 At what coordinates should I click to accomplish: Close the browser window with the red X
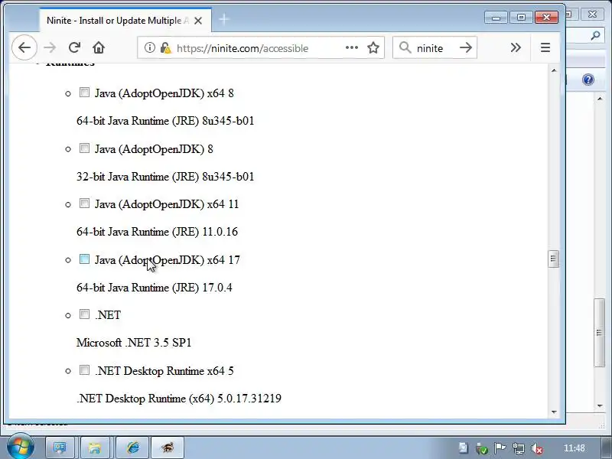tap(546, 18)
